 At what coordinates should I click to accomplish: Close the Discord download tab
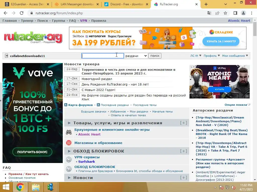(x=147, y=4)
